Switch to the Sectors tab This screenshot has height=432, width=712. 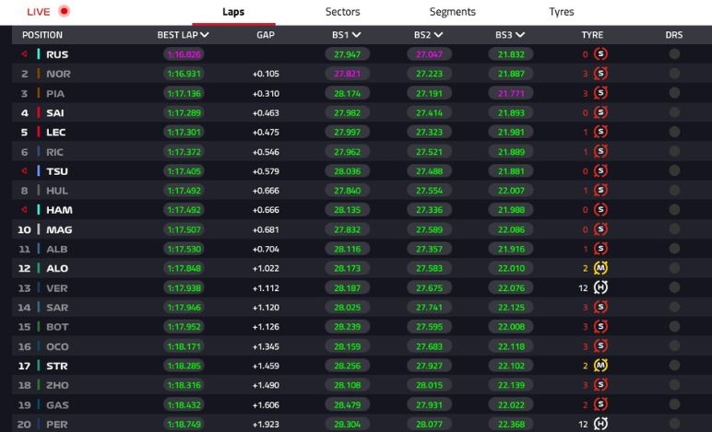(342, 12)
